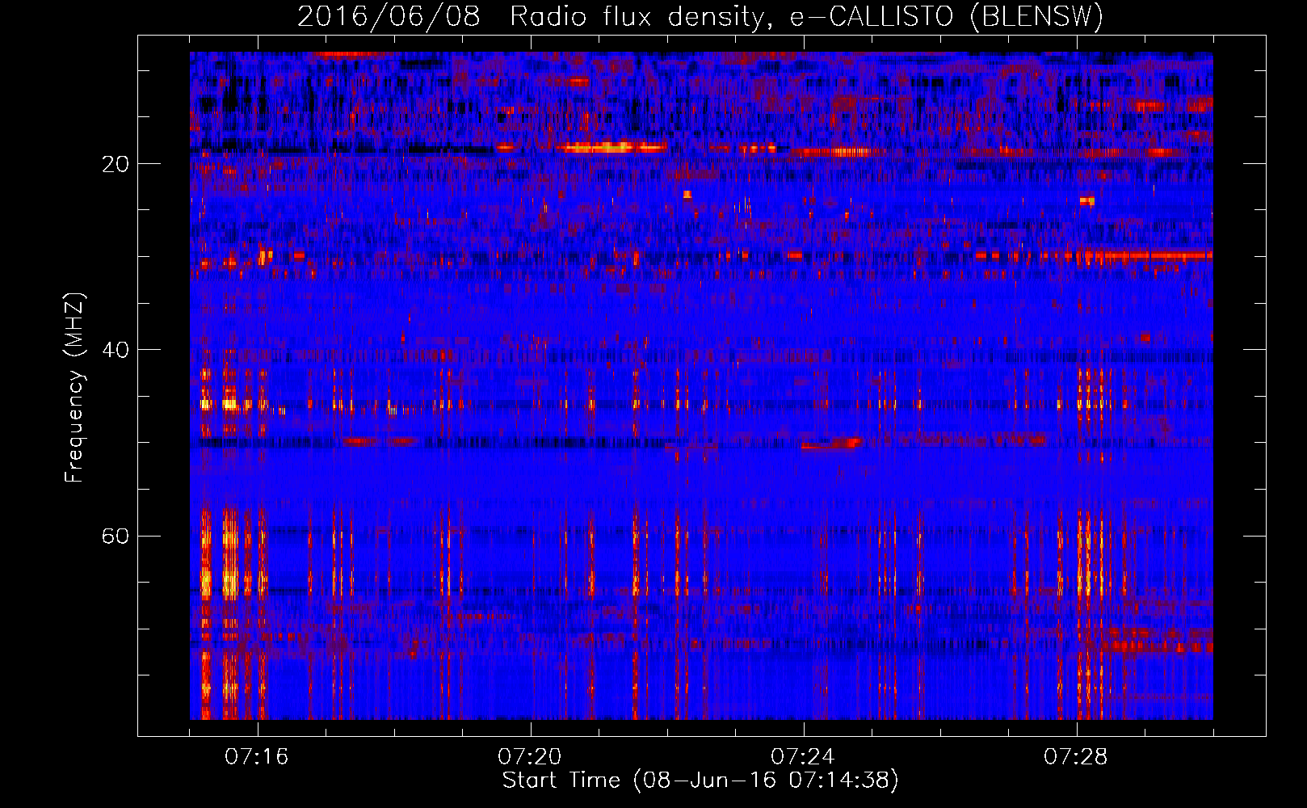Click the 'Start Time (08-Jun-16 07:14:38)' label
Image resolution: width=1307 pixels, height=808 pixels.
700,781
